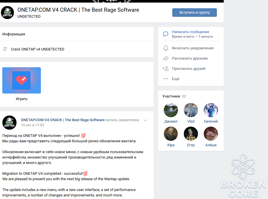Viewport: 268px width, 199px height.
Task: Click the name Юра under avatar
Action: 171,145
